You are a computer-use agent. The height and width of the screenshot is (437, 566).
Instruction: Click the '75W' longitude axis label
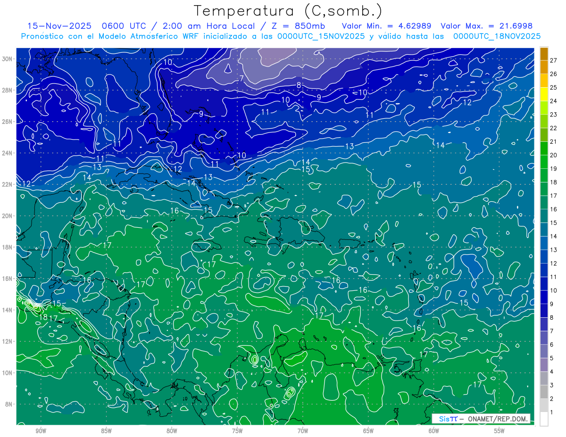click(x=237, y=431)
